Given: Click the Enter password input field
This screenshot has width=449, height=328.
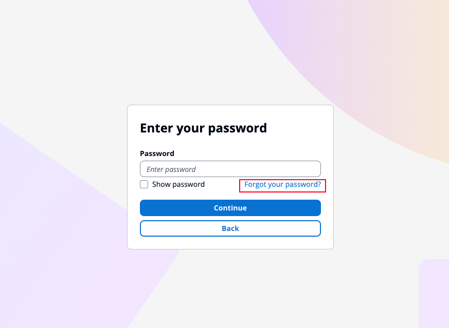Looking at the screenshot, I should [x=230, y=169].
